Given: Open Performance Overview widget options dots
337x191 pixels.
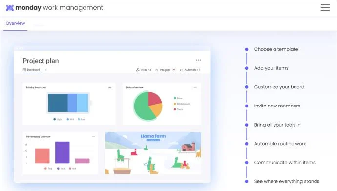Looking at the screenshot, I should coord(93,136).
